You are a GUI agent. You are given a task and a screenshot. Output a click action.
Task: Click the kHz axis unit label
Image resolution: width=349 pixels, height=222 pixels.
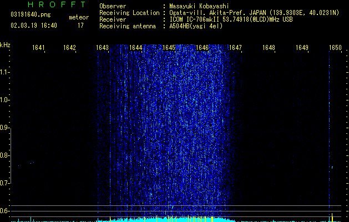pyautogui.click(x=5, y=45)
